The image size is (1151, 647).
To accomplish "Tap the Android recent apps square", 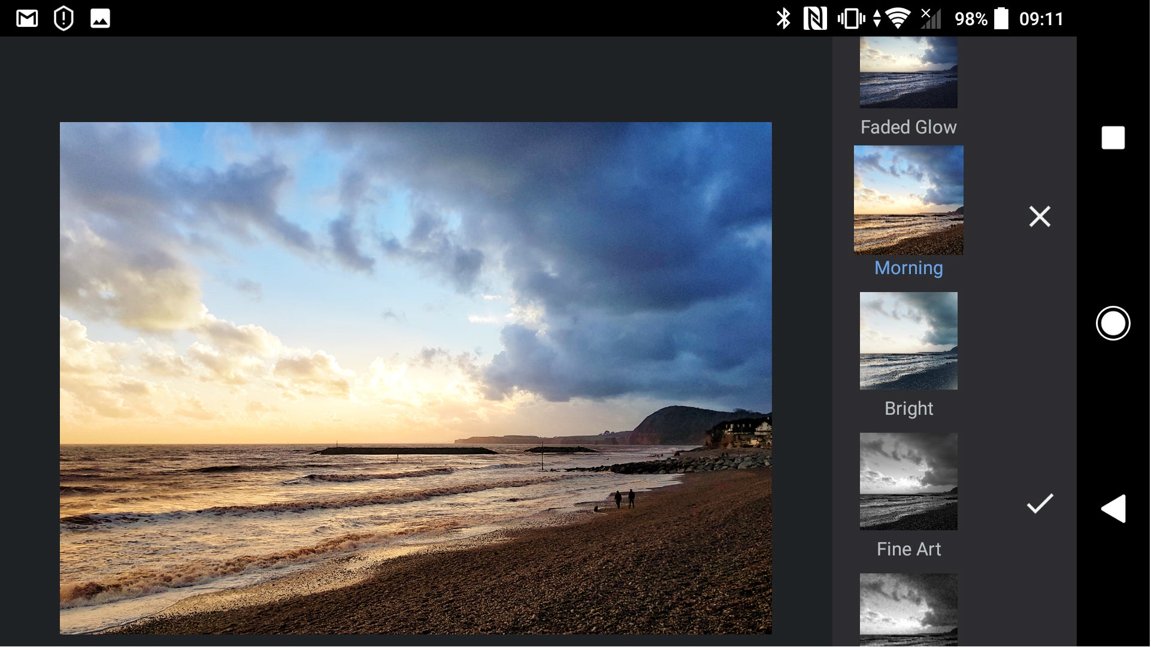I will [x=1114, y=138].
